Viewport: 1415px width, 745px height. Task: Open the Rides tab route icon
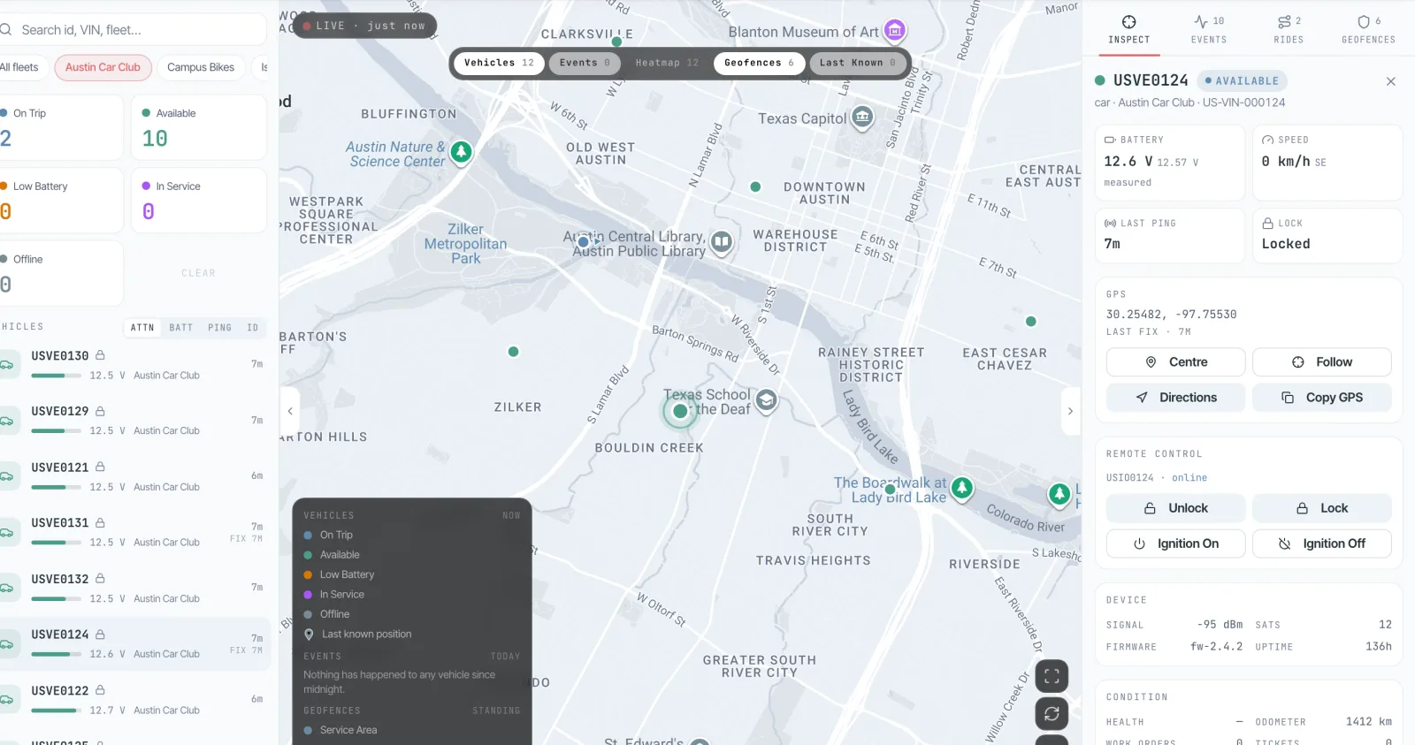(1284, 21)
